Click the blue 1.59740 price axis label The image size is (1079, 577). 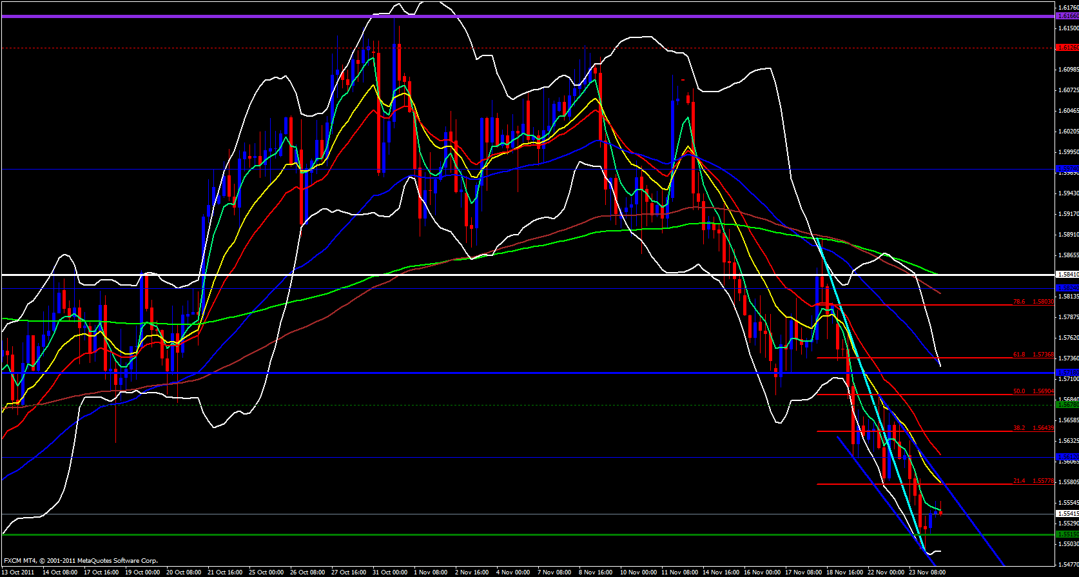tap(1067, 169)
